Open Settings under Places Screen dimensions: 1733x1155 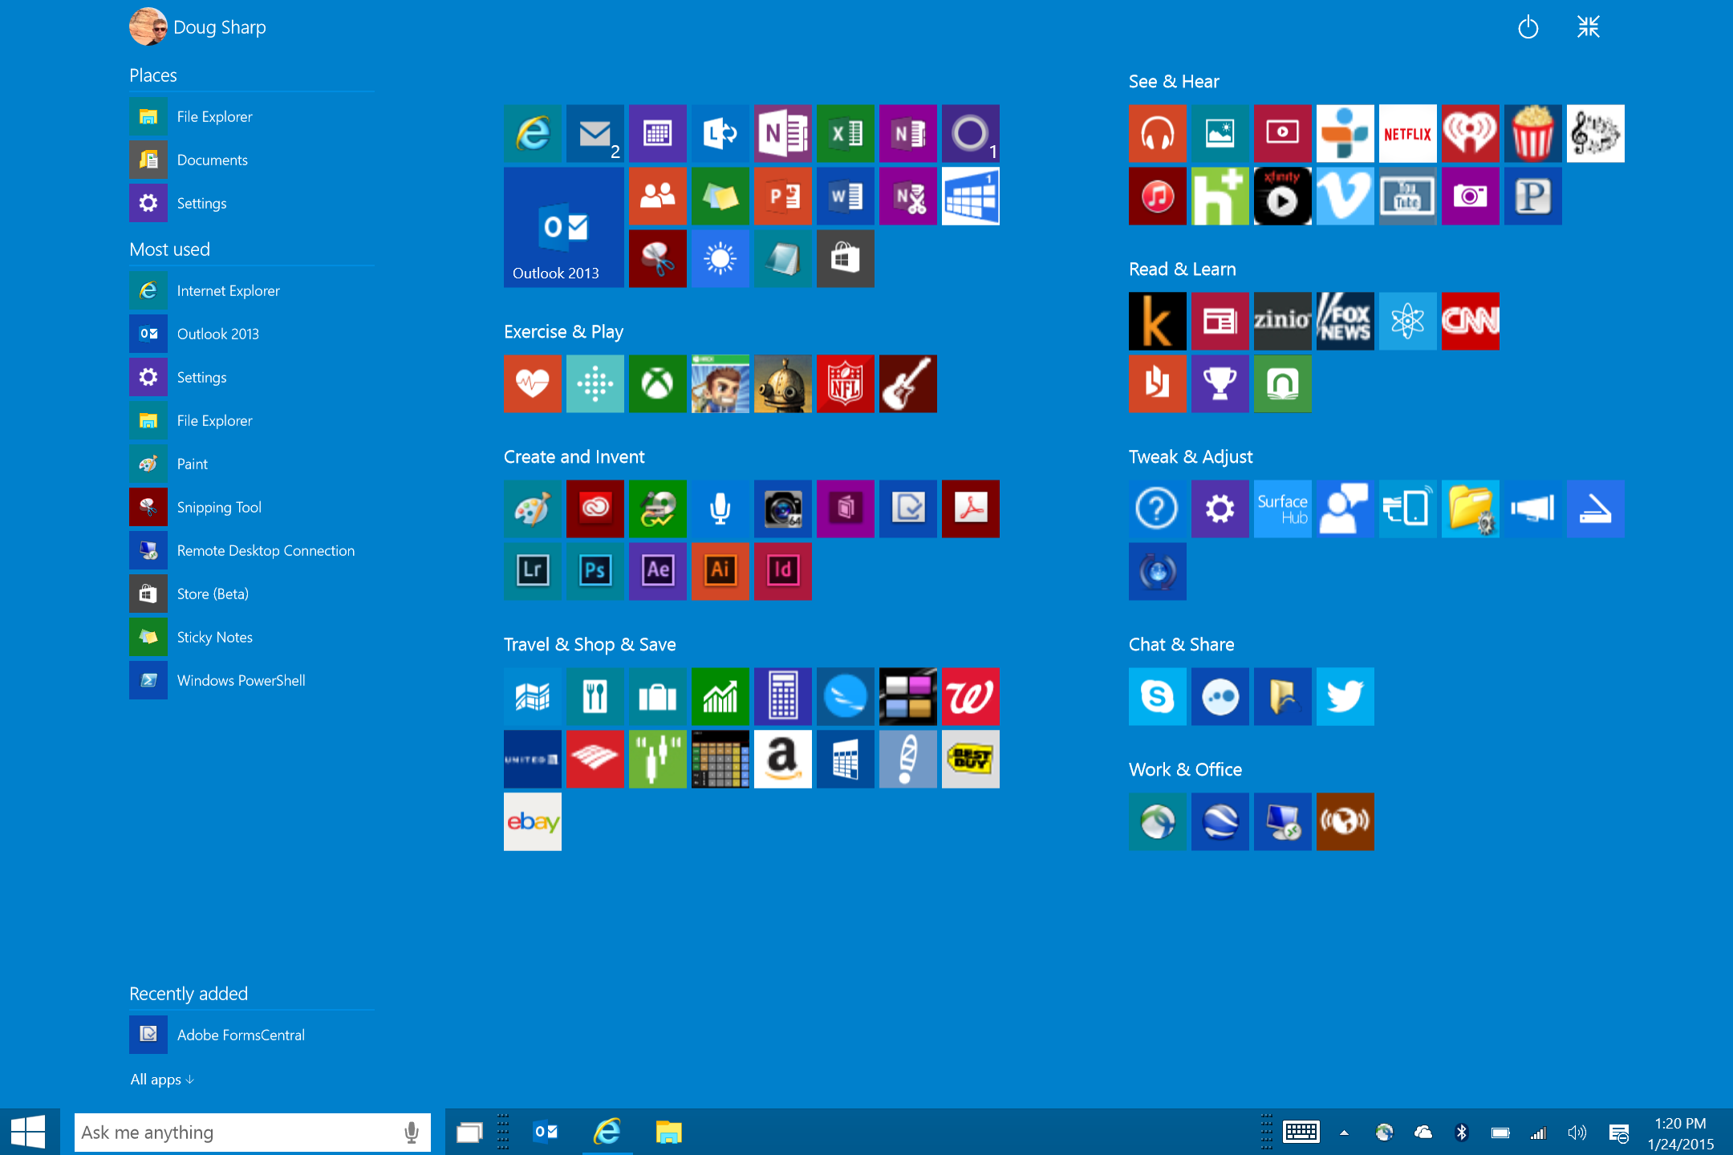coord(252,204)
